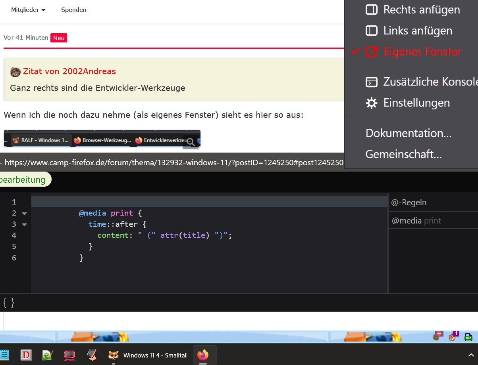Select Eigenes Fenster docking option
Viewport: 478px width, 365px height.
point(422,52)
